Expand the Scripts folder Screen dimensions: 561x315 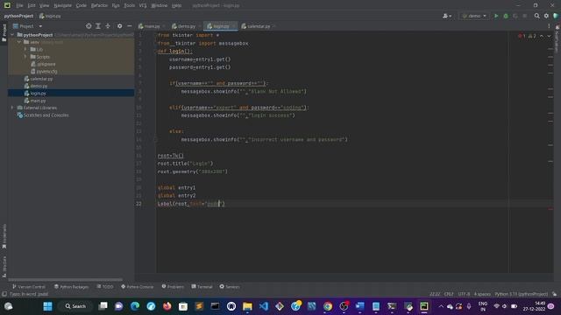coord(25,57)
